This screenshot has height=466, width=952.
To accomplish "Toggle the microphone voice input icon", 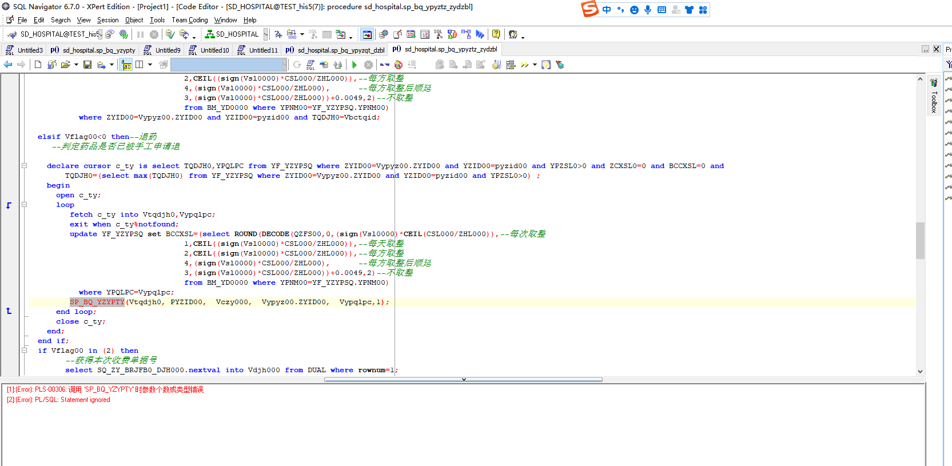I will (x=648, y=10).
